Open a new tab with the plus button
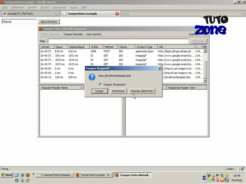This screenshot has height=184, width=246. 125,14
